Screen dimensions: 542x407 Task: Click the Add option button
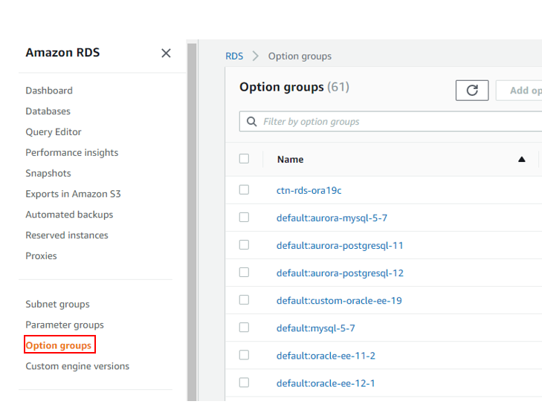pyautogui.click(x=519, y=91)
